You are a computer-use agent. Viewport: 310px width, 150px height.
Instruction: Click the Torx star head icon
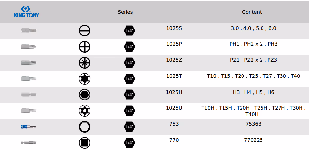pos(85,79)
